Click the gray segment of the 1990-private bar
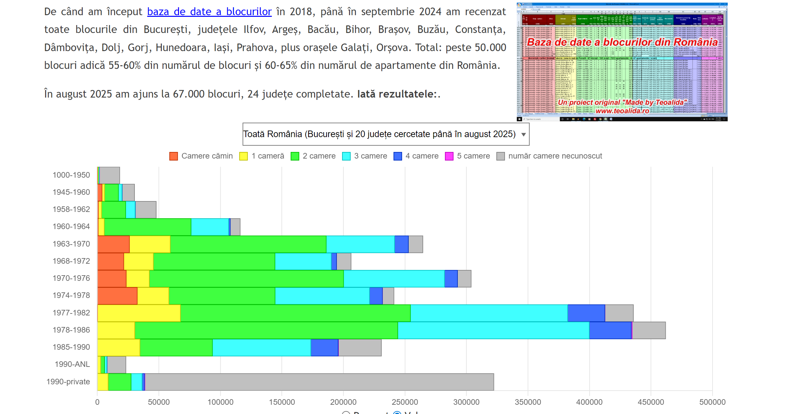 click(x=319, y=382)
